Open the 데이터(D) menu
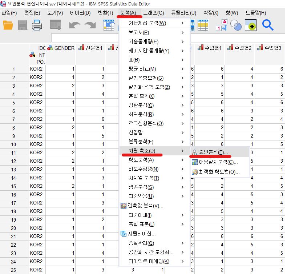 [80, 13]
